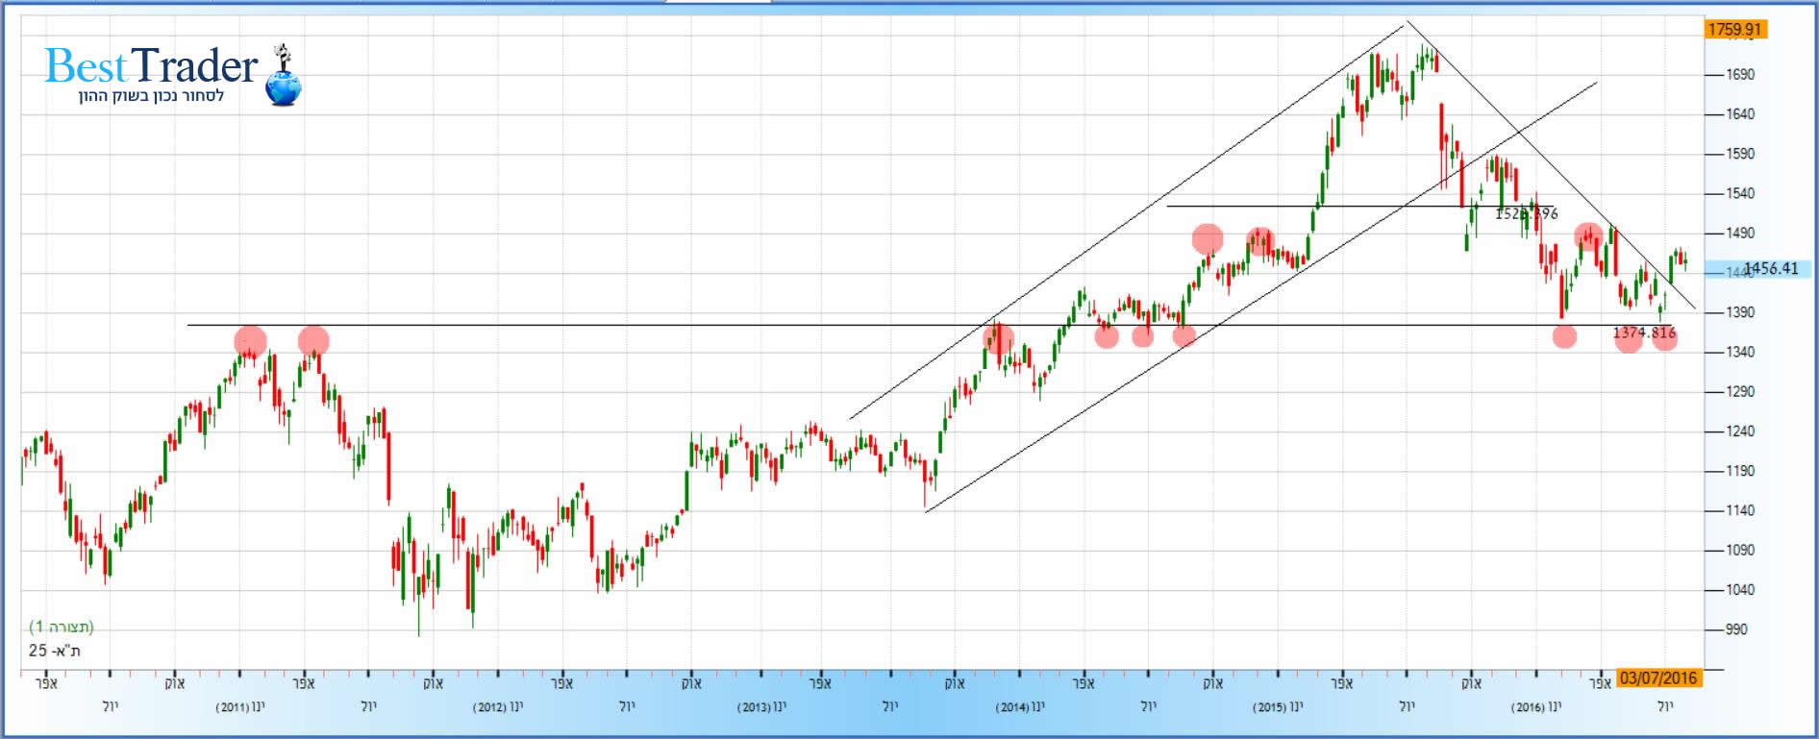Image resolution: width=1819 pixels, height=739 pixels.
Task: Click the 990 value on price axis
Action: 1736,629
